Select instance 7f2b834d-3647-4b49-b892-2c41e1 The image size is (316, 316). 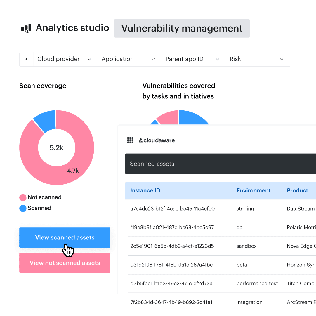(x=171, y=302)
